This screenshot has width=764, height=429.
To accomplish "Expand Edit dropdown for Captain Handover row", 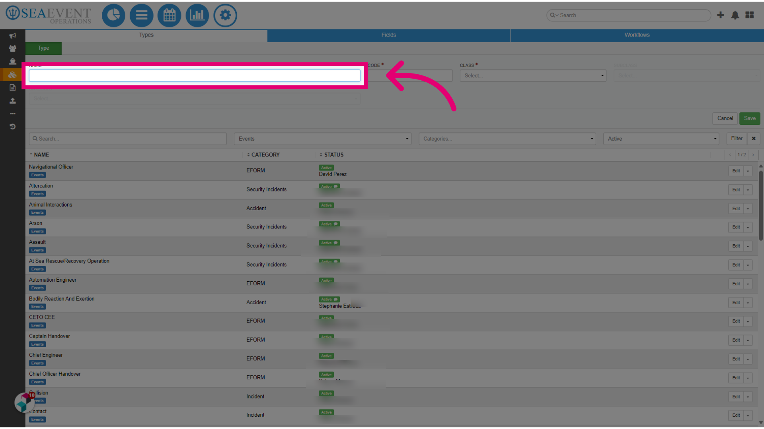I will tap(748, 340).
